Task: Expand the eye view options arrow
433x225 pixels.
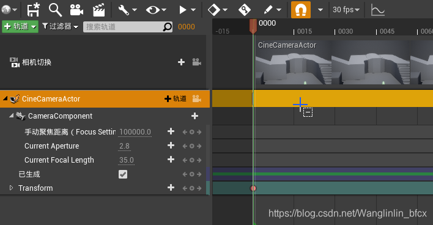Action: coord(164,10)
